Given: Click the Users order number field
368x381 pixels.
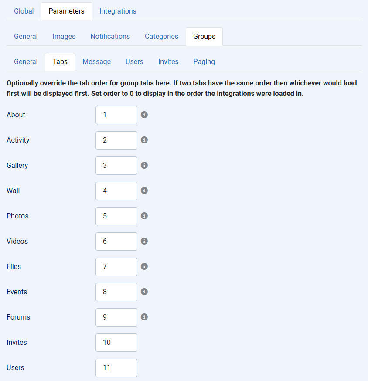Looking at the screenshot, I should click(116, 368).
